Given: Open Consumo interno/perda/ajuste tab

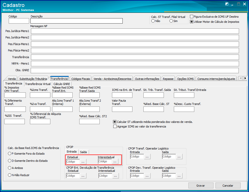Looking at the screenshot, I should 216,79.
